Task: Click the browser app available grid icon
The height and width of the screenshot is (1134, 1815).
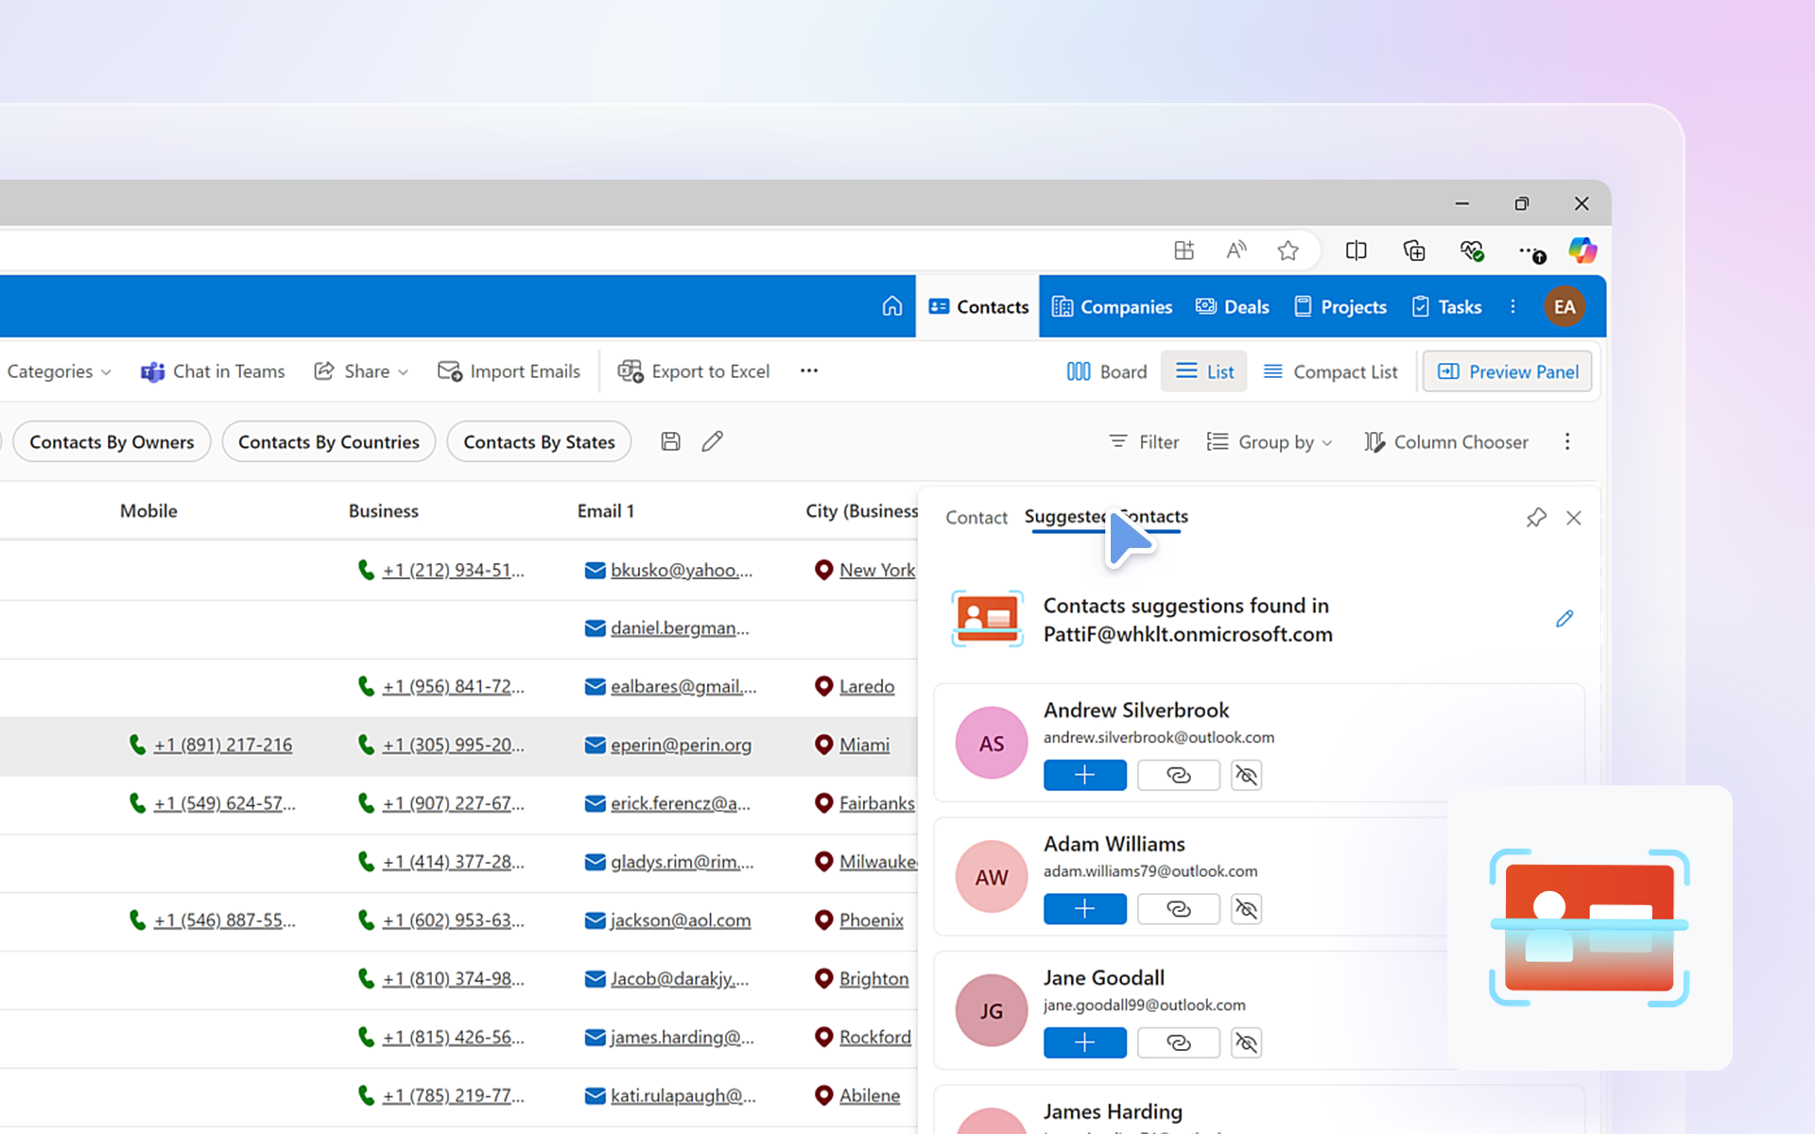Action: click(1184, 250)
